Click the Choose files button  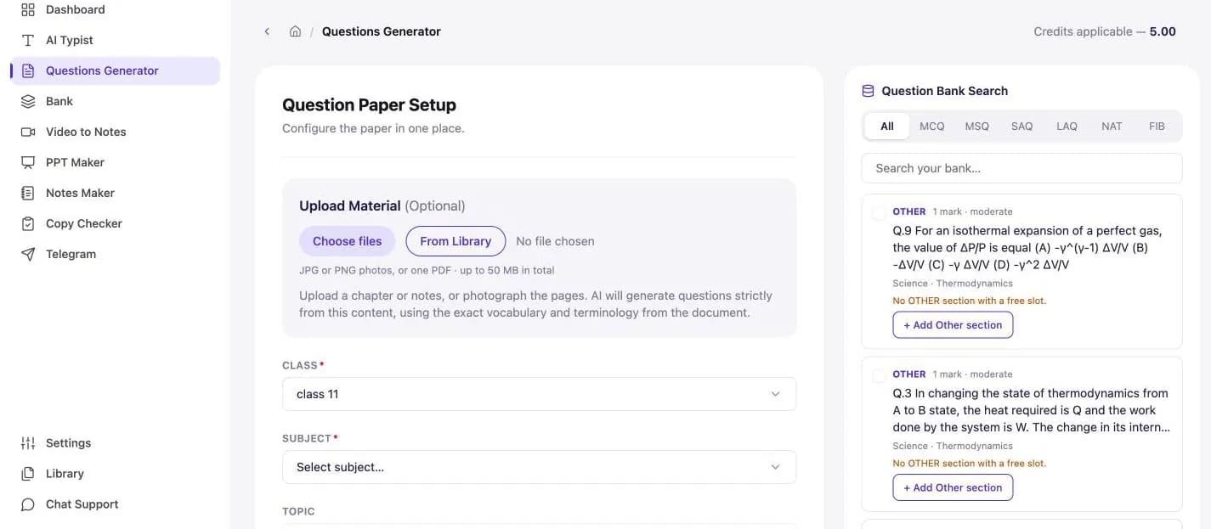(x=347, y=241)
